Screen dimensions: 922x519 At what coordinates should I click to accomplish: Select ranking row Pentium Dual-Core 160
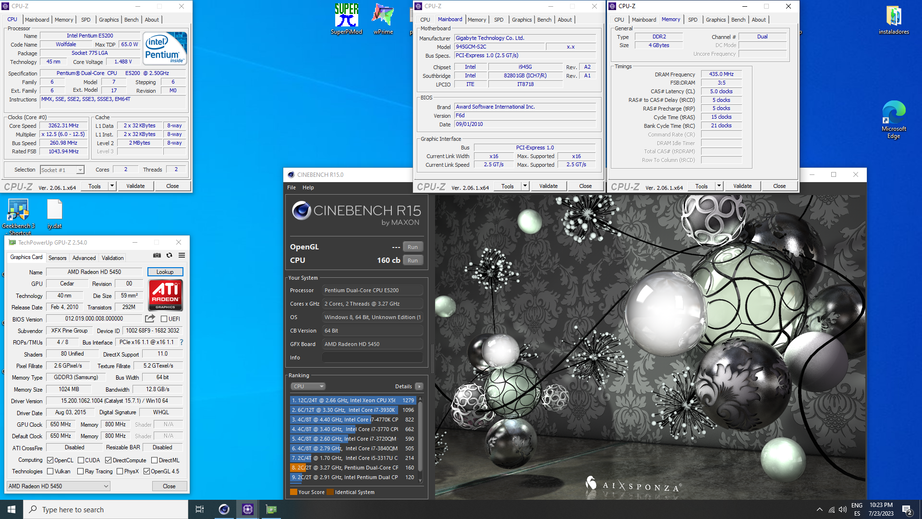coord(353,468)
